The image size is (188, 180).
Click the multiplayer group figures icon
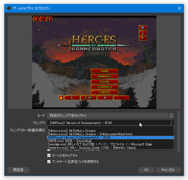88,98
